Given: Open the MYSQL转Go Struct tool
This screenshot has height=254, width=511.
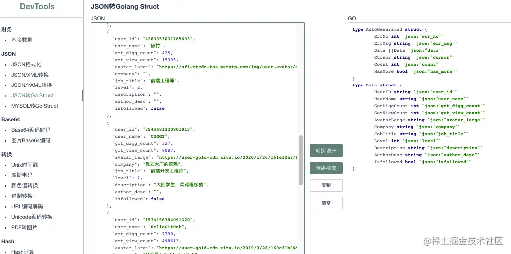Looking at the screenshot, I should tap(35, 106).
